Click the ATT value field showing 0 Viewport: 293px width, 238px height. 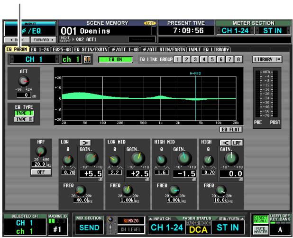coord(24,95)
